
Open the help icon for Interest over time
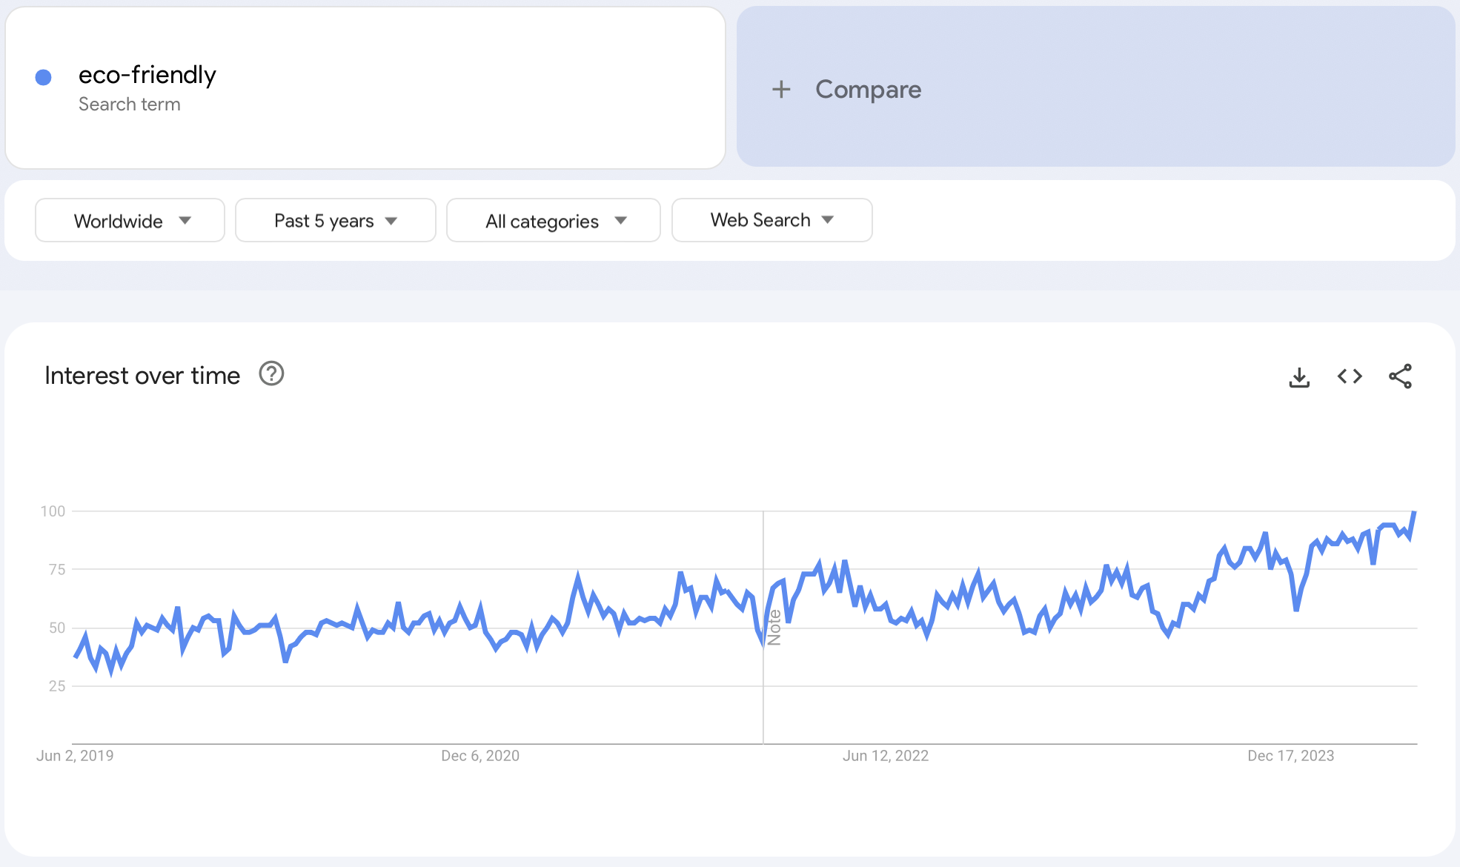coord(271,374)
